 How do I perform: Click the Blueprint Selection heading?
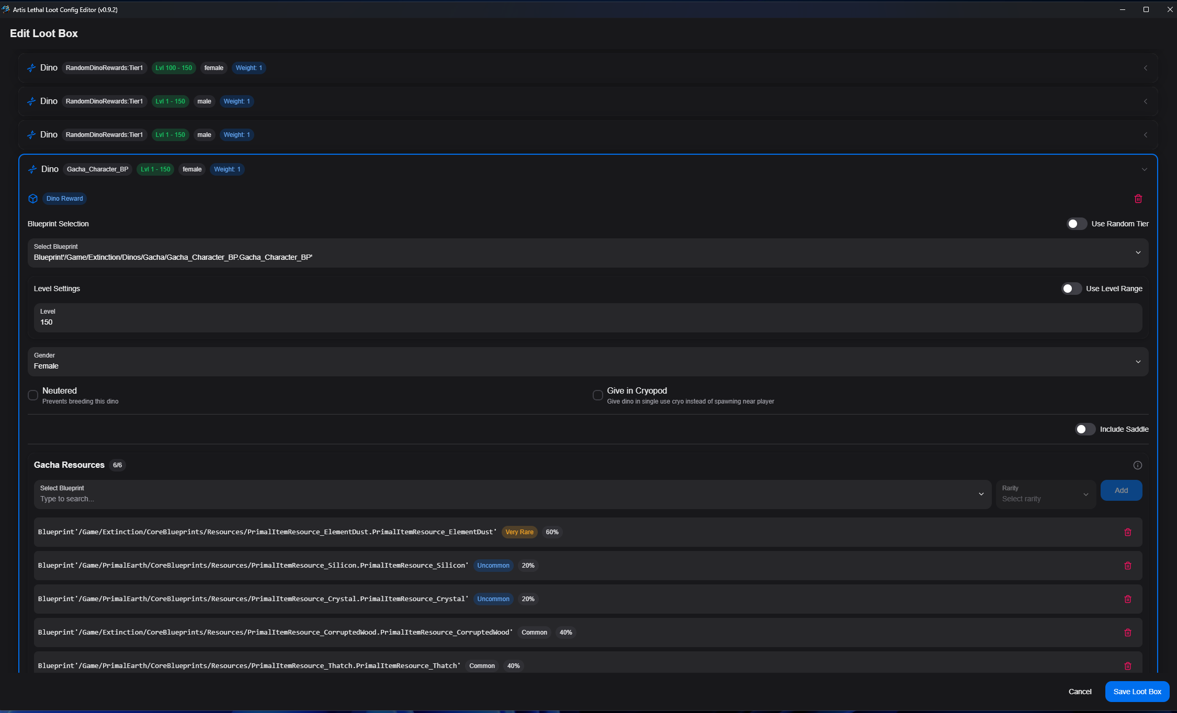(x=58, y=224)
